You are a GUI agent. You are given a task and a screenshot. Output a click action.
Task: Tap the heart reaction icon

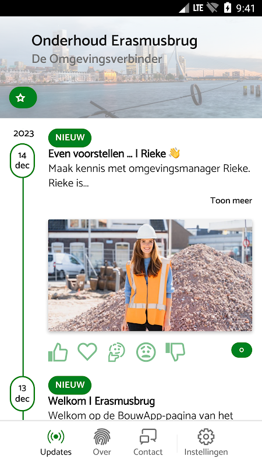point(87,352)
